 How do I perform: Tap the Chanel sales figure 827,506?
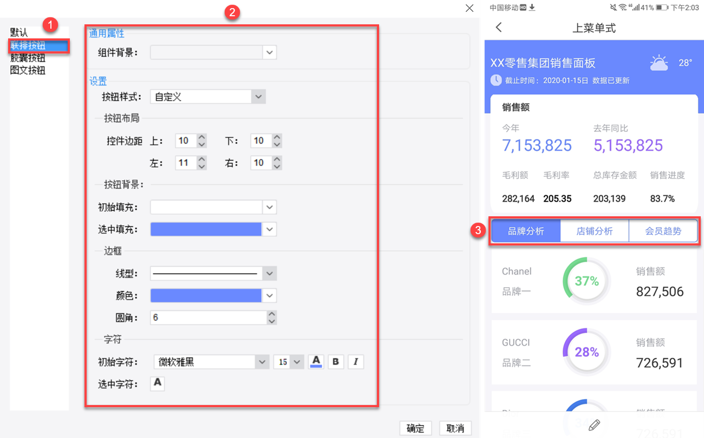click(660, 291)
